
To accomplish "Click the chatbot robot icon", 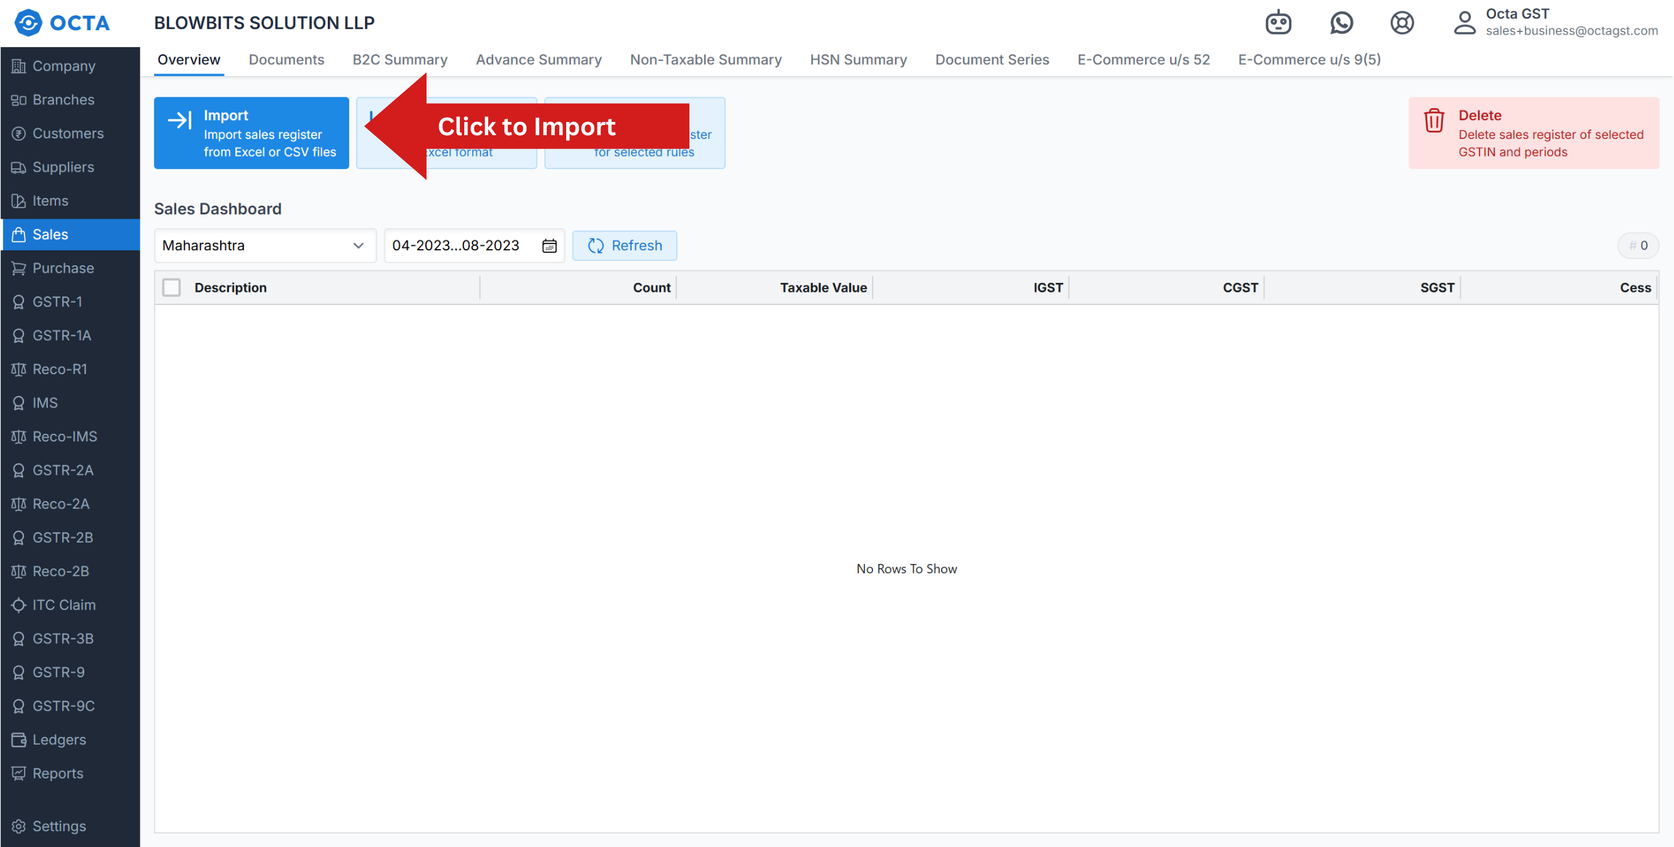I will click(1278, 23).
